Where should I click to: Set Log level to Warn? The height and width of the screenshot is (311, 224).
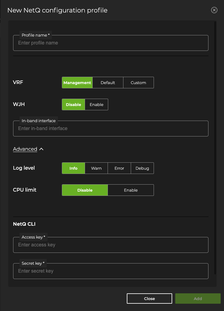(x=96, y=168)
